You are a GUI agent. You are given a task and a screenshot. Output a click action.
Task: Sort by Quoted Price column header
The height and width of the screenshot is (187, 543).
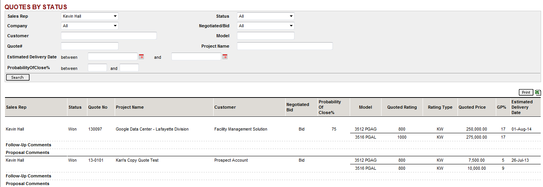coord(472,108)
